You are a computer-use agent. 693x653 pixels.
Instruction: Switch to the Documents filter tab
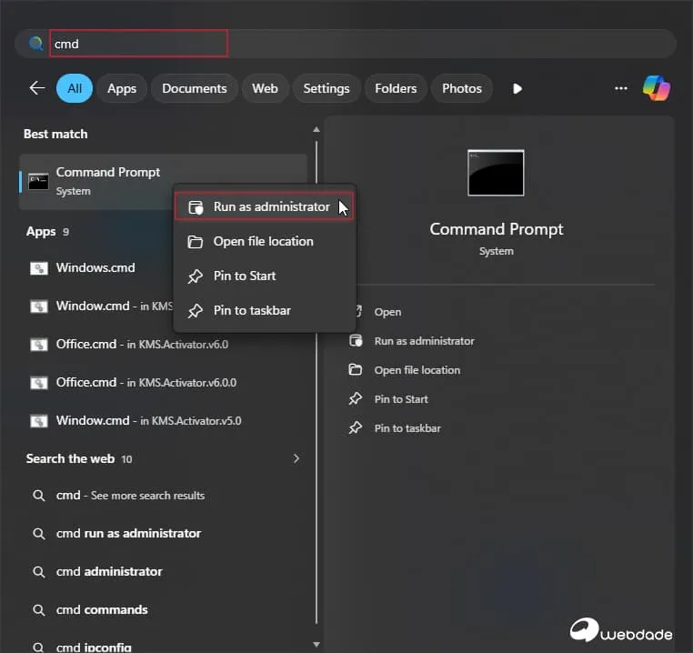[x=194, y=88]
